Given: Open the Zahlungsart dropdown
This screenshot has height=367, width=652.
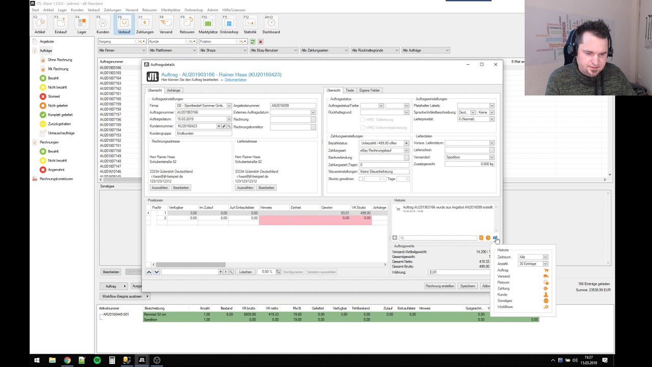Looking at the screenshot, I should click(x=406, y=150).
